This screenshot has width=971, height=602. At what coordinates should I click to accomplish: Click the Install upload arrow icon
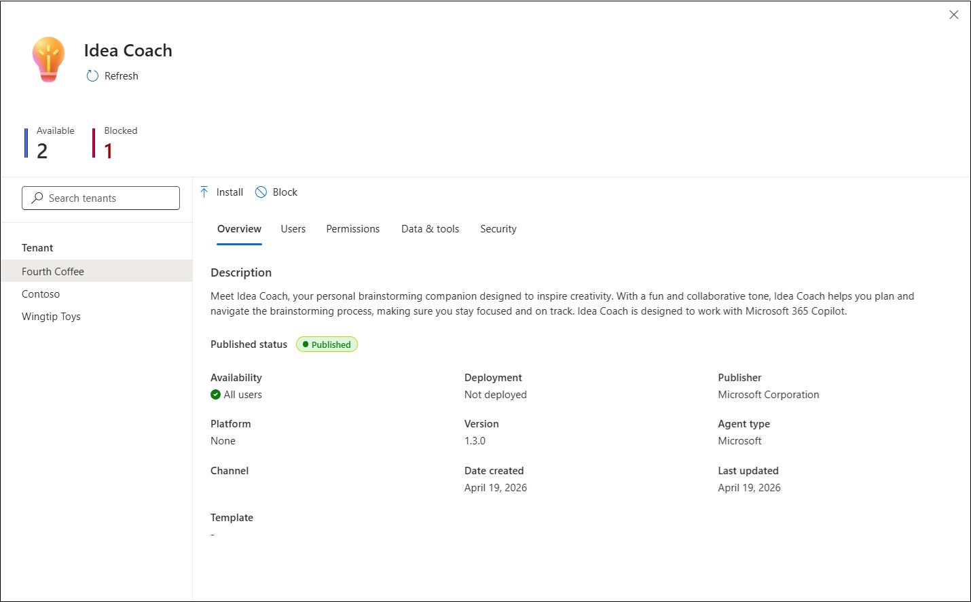[x=204, y=192]
